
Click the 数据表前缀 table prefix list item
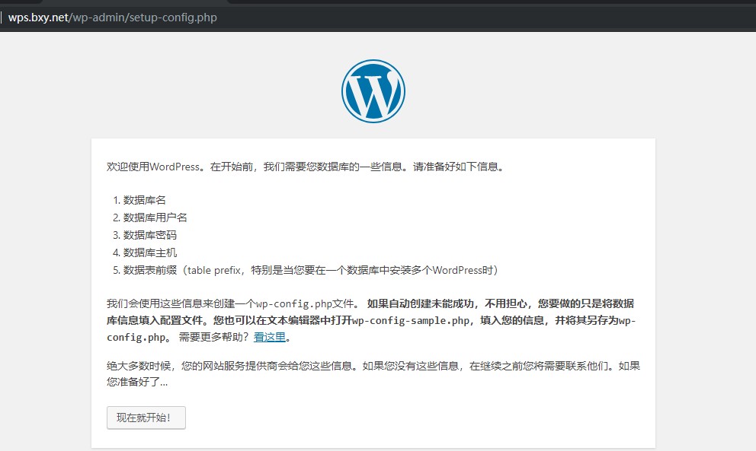point(310,270)
